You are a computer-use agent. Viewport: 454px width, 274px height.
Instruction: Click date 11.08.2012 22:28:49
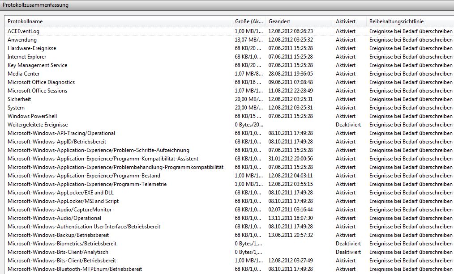291,90
